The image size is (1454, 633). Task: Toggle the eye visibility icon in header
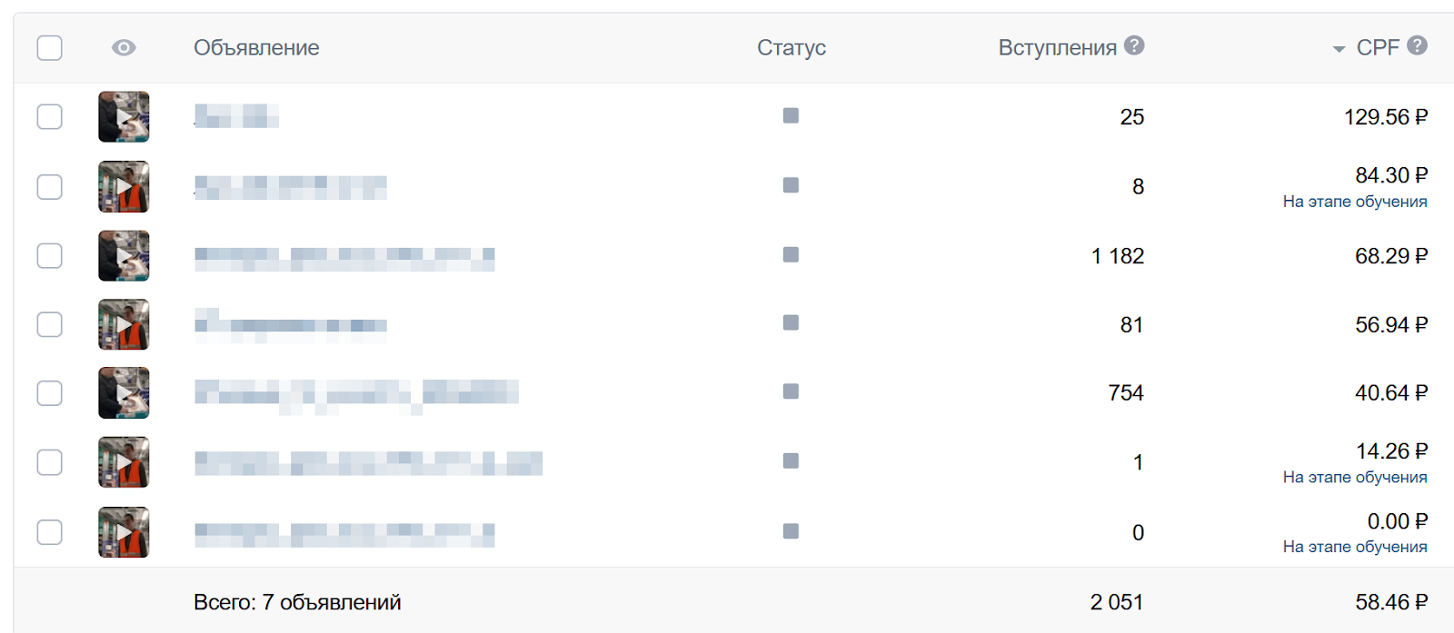(124, 47)
